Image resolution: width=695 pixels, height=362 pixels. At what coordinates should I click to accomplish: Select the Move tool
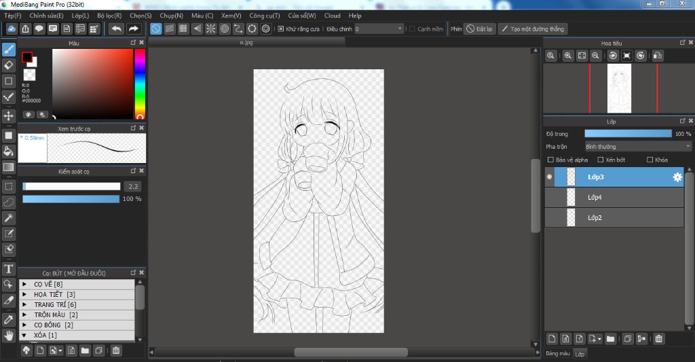[x=8, y=116]
